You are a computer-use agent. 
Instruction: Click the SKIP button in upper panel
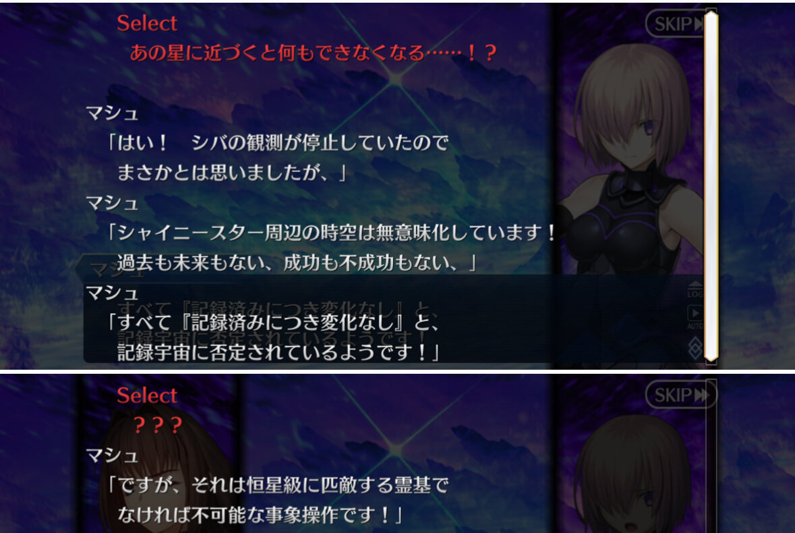coord(677,24)
